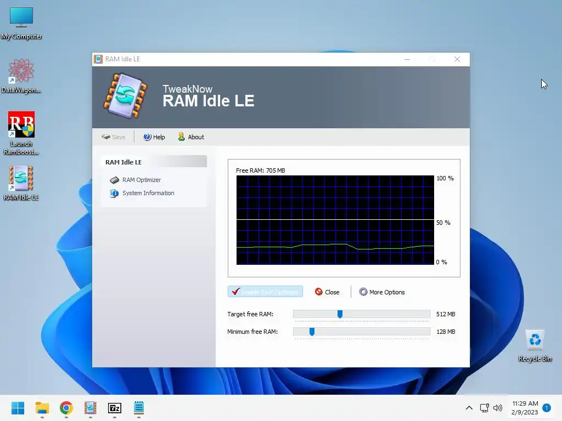Screen dimensions: 562x421
Task: Open the My Computer desktop icon
Action: 21,23
